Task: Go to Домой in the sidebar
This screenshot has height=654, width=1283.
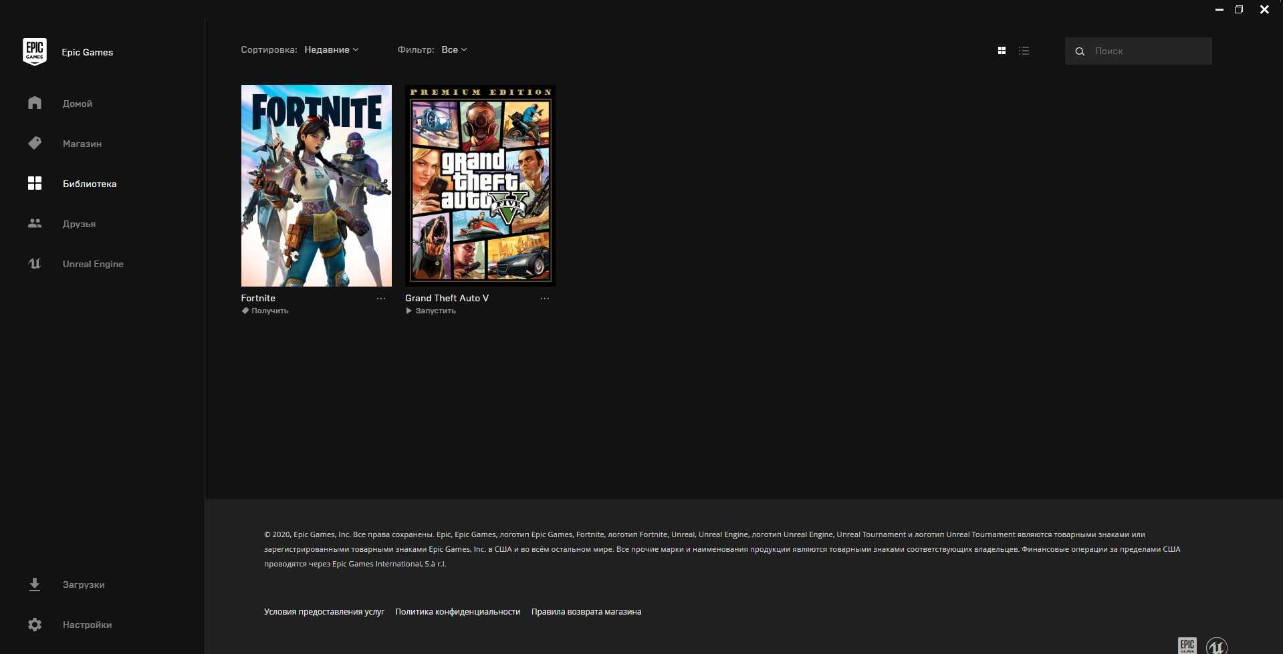Action: pyautogui.click(x=78, y=104)
